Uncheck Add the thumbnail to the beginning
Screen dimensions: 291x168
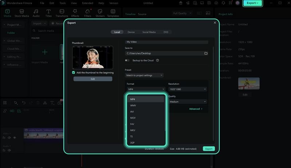click(73, 72)
